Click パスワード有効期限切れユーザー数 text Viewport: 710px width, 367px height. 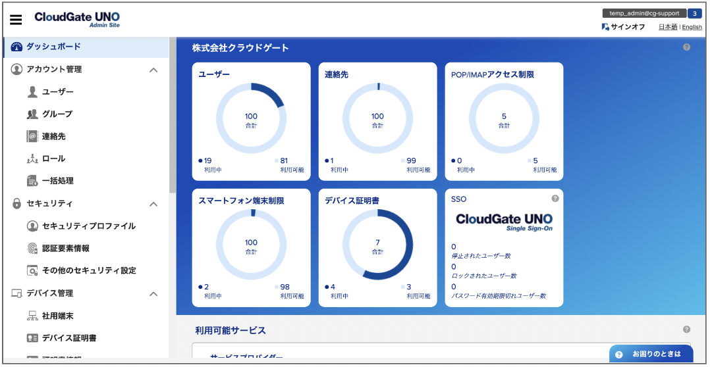(x=499, y=295)
